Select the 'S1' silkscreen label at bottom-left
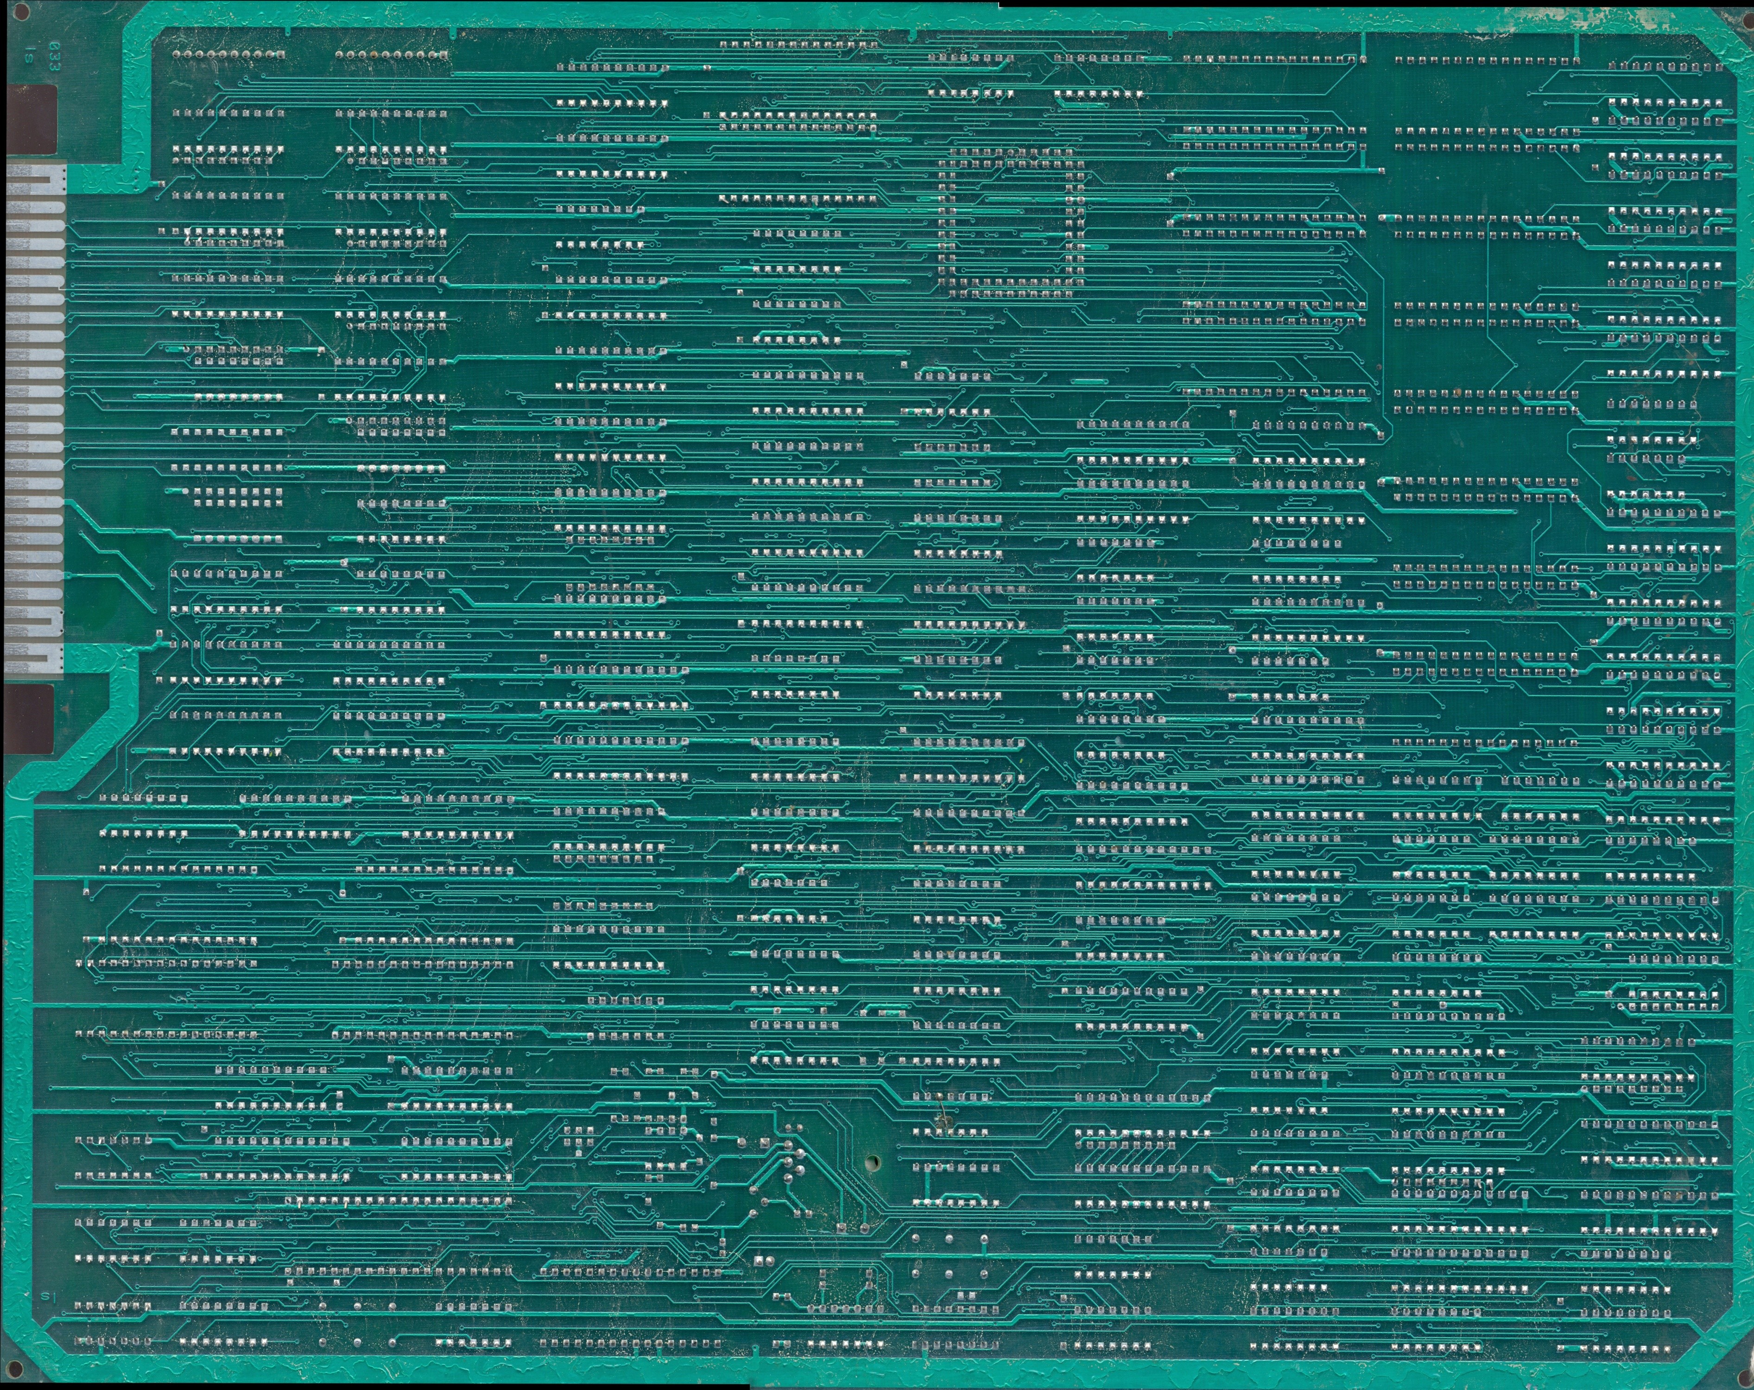 (49, 1298)
